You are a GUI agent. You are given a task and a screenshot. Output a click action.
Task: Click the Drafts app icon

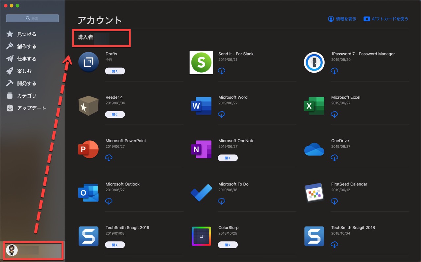(x=88, y=62)
